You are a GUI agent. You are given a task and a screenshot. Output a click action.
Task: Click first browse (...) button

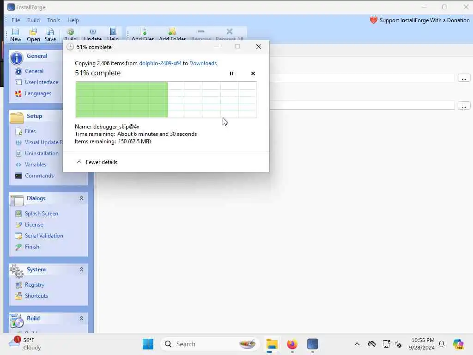click(x=464, y=78)
